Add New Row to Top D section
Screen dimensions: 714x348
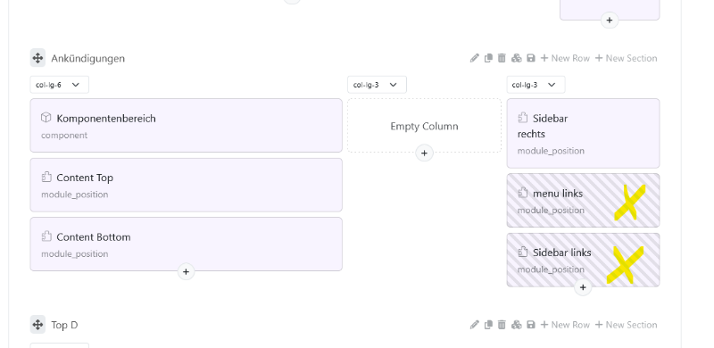(x=565, y=325)
